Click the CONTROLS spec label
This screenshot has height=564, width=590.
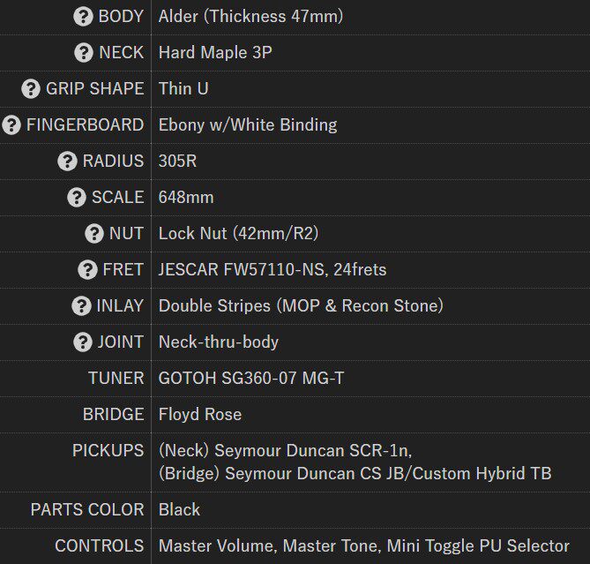[x=99, y=546]
